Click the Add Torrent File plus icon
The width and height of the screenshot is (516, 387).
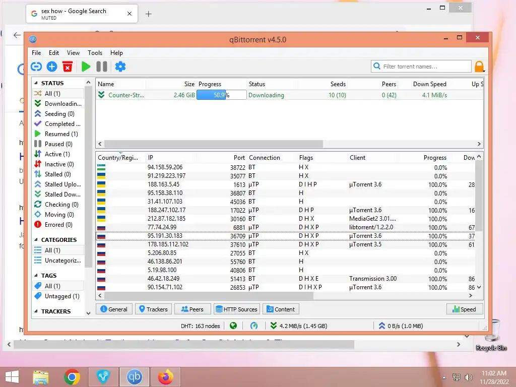click(x=52, y=67)
